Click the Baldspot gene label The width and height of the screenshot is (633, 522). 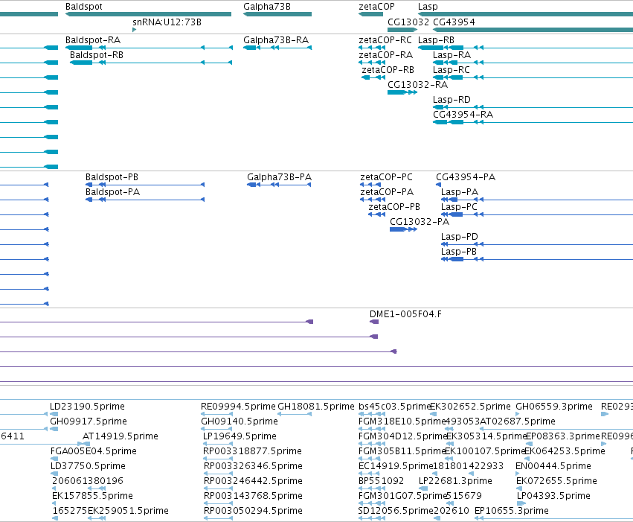[83, 7]
